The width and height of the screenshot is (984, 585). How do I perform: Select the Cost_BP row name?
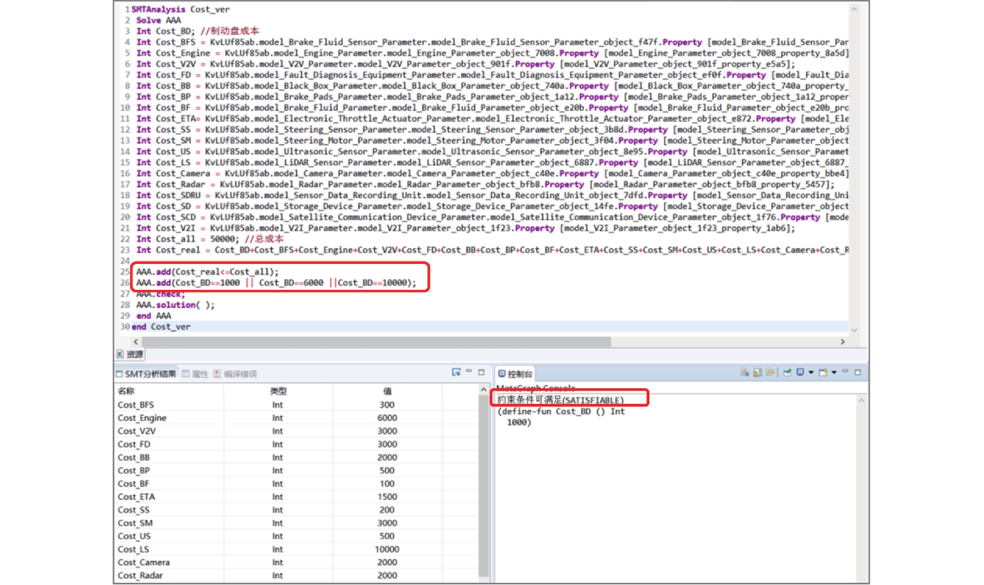click(x=134, y=470)
